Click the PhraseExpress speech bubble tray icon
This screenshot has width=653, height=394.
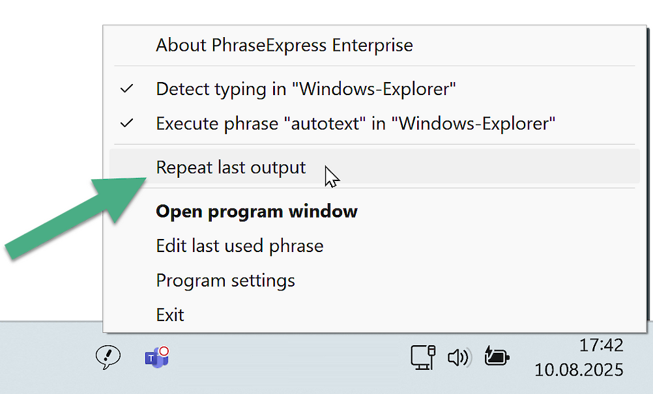click(108, 357)
